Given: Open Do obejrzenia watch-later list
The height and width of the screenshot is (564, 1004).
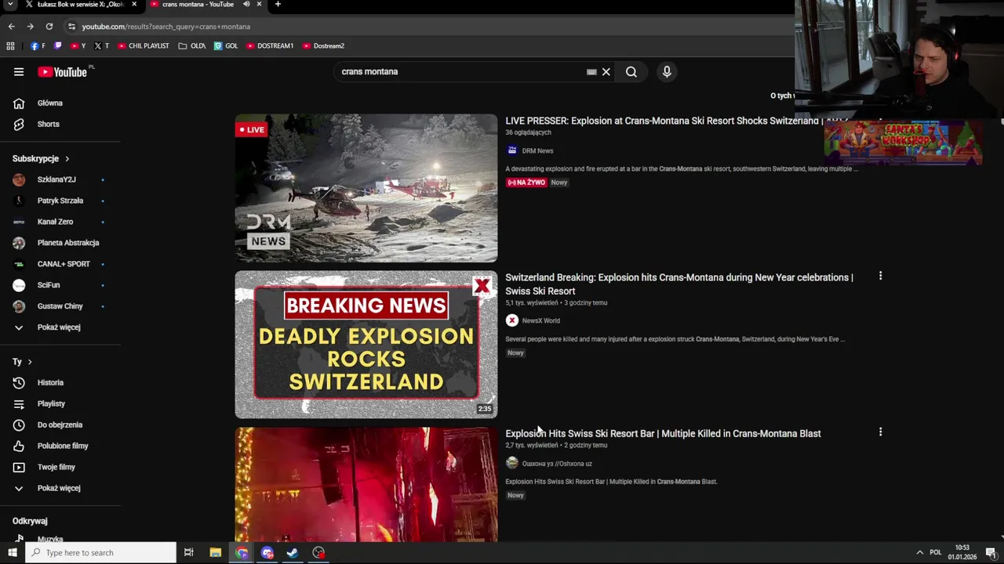Looking at the screenshot, I should point(60,425).
